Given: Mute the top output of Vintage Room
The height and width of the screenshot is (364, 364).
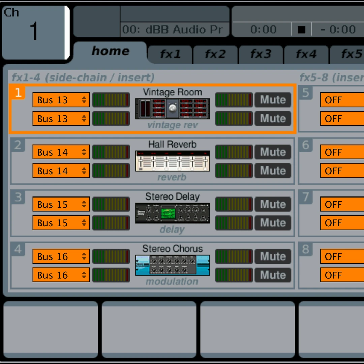Looking at the screenshot, I should [x=273, y=100].
